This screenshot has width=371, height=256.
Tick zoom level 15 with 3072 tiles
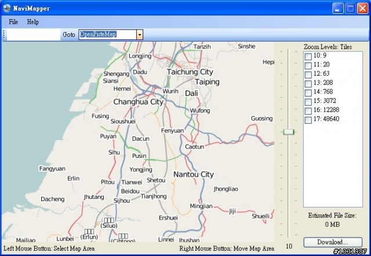point(308,102)
